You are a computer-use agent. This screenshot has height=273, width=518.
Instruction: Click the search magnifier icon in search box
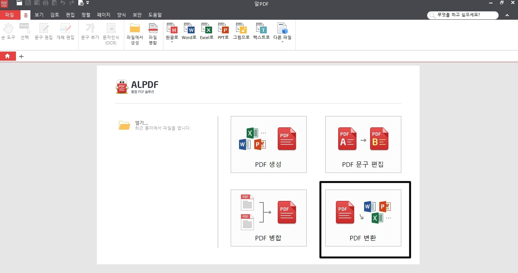(432, 15)
